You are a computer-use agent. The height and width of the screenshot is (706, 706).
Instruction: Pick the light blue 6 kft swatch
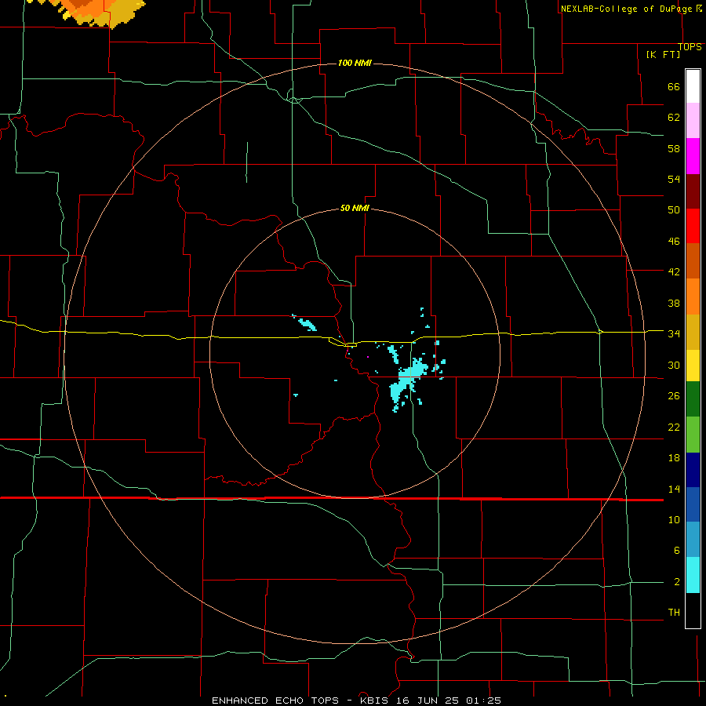click(693, 539)
